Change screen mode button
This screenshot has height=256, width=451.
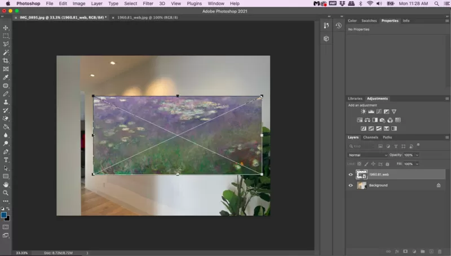click(6, 235)
